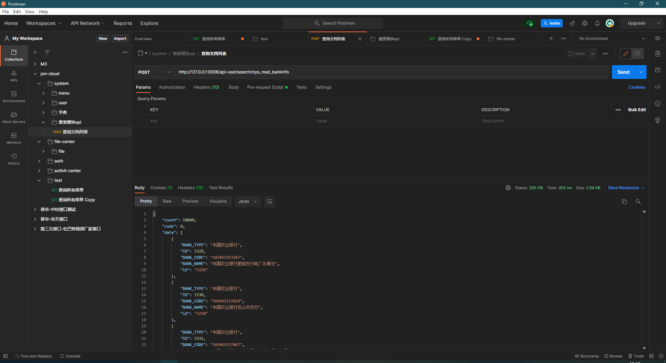Expand the user folder
Viewport: 666px width, 363px height.
point(43,103)
